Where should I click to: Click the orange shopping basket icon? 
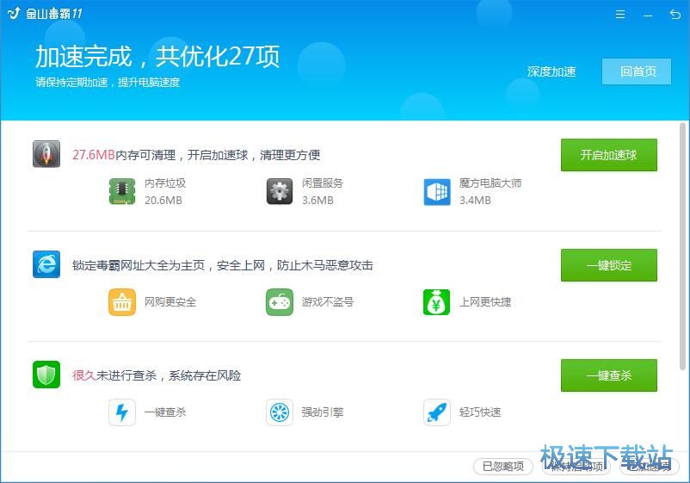point(122,302)
